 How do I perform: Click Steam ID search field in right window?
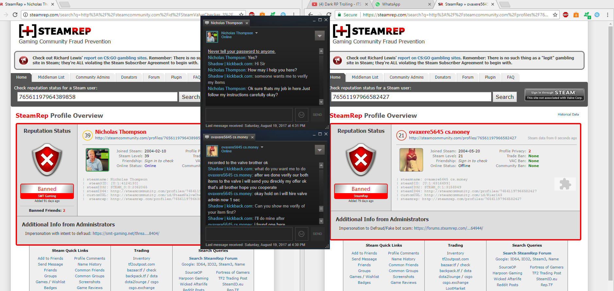click(411, 97)
